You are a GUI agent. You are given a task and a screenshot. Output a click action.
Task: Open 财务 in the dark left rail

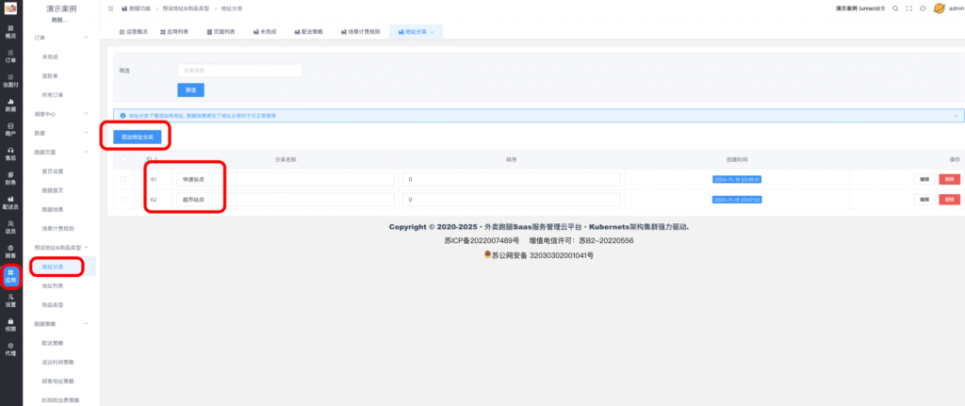click(x=10, y=178)
